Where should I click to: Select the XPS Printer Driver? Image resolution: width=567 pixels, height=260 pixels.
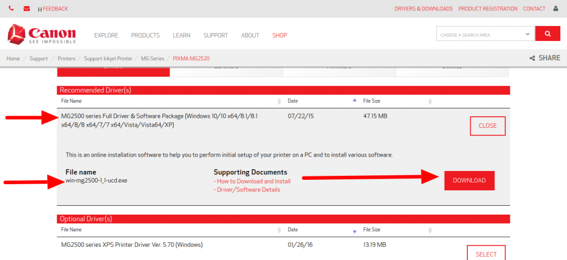pos(486,253)
